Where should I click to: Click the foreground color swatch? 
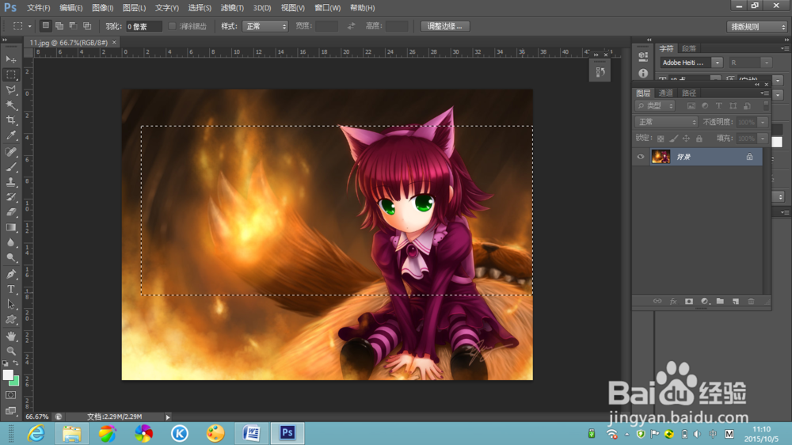7,375
